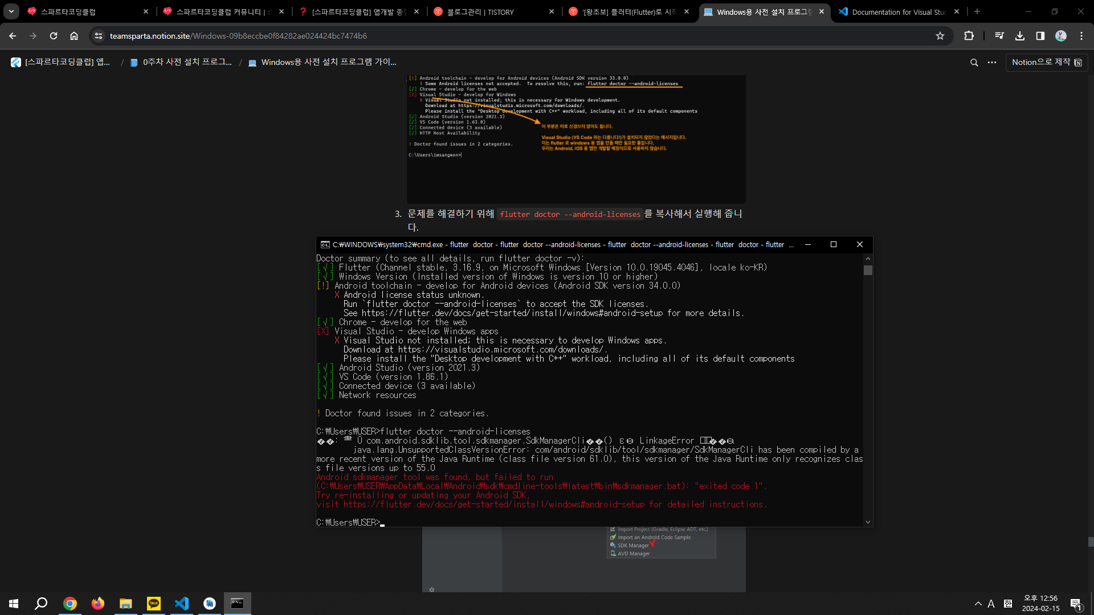
Task: Select the Command Prompt taskbar icon
Action: click(x=237, y=604)
